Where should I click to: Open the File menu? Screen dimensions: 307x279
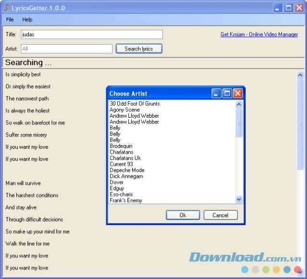click(x=10, y=20)
